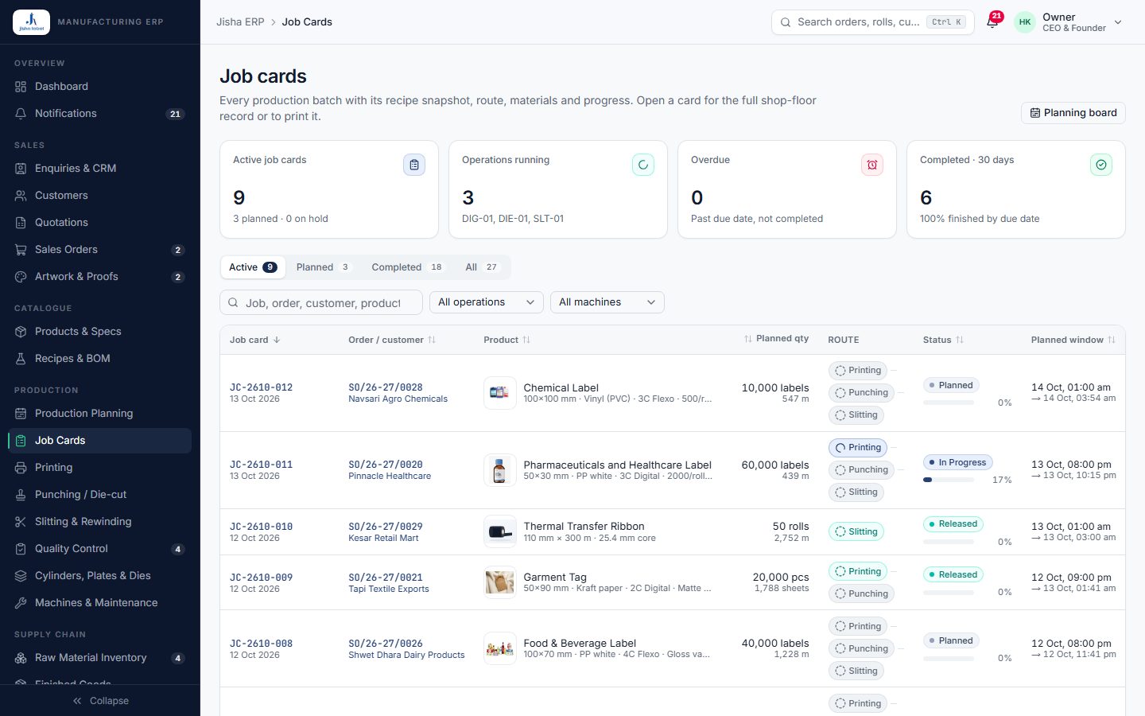Image resolution: width=1145 pixels, height=716 pixels.
Task: Switch to the Planned tab
Action: tap(324, 267)
